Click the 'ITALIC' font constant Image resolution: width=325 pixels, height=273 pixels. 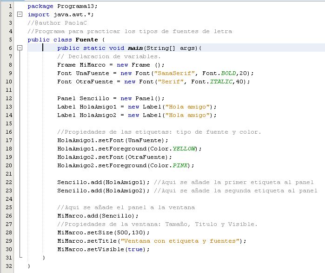(221, 82)
